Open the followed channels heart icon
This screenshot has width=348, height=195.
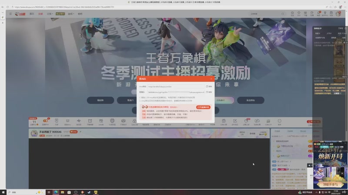point(299,13)
